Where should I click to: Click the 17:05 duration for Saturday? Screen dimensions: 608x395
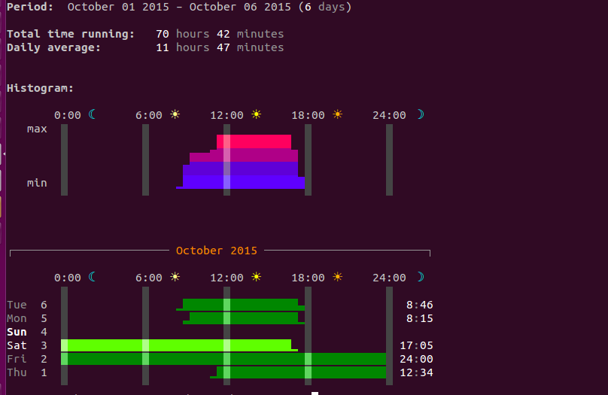(419, 345)
